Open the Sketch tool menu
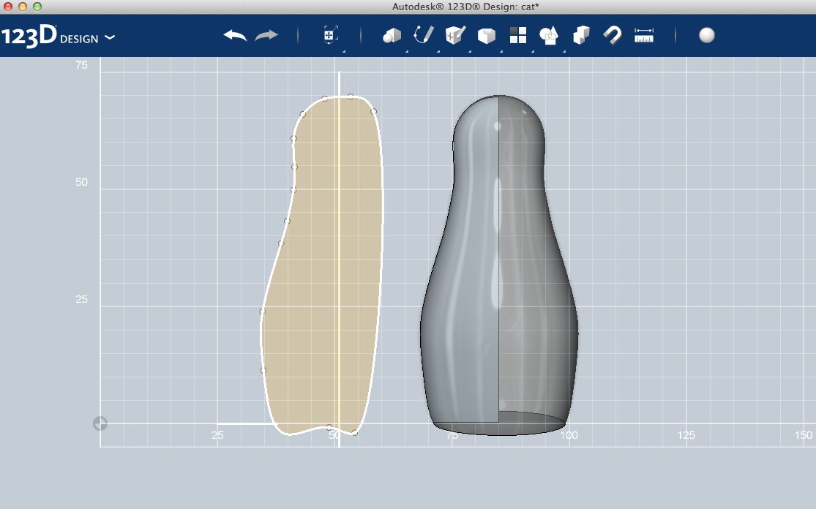The width and height of the screenshot is (816, 509). pos(423,35)
